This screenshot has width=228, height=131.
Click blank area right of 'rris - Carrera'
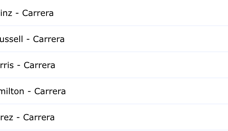click(142, 65)
